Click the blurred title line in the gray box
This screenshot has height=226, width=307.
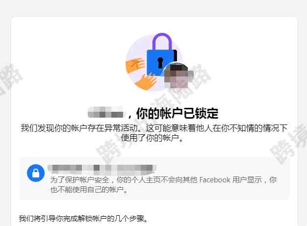pyautogui.click(x=102, y=169)
